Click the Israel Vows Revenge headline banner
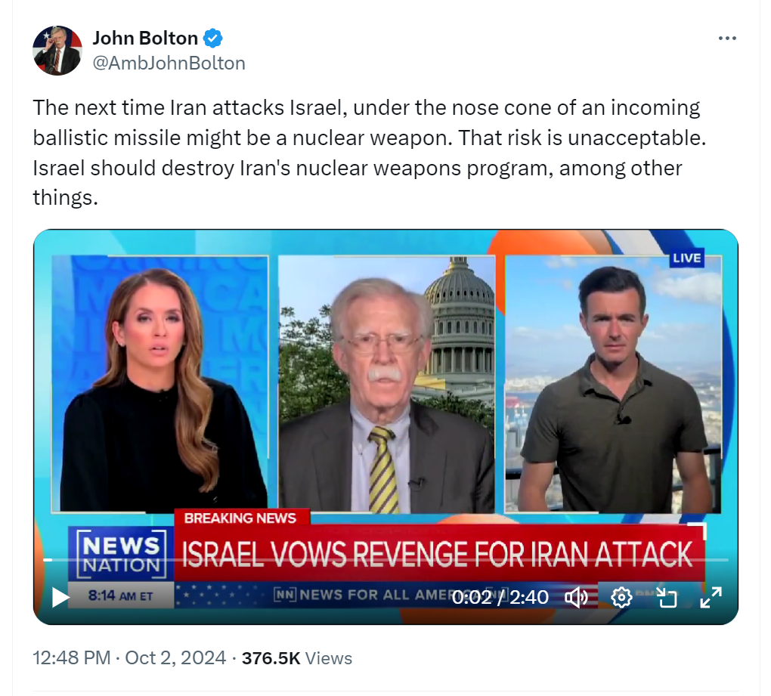This screenshot has height=696, width=771. tap(439, 553)
